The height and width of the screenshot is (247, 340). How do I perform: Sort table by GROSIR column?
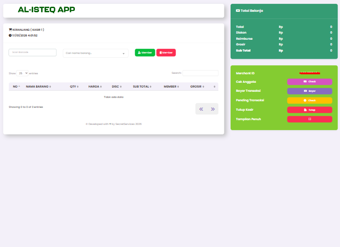(197, 87)
